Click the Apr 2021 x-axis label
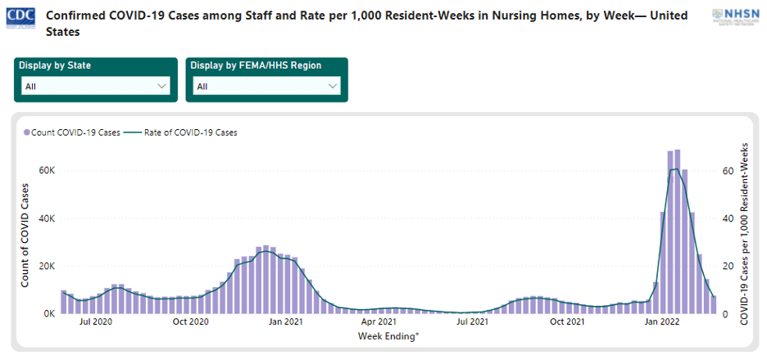 (x=379, y=322)
